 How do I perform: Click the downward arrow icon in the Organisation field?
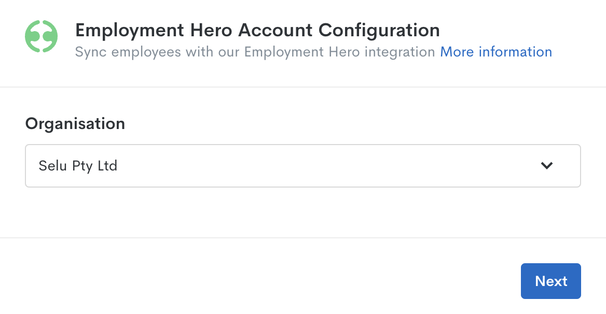[x=546, y=165]
